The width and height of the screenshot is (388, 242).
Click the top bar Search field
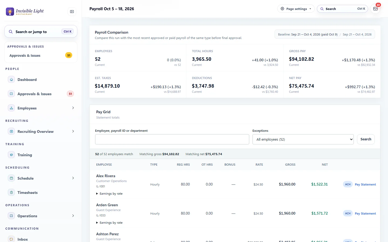click(342, 9)
